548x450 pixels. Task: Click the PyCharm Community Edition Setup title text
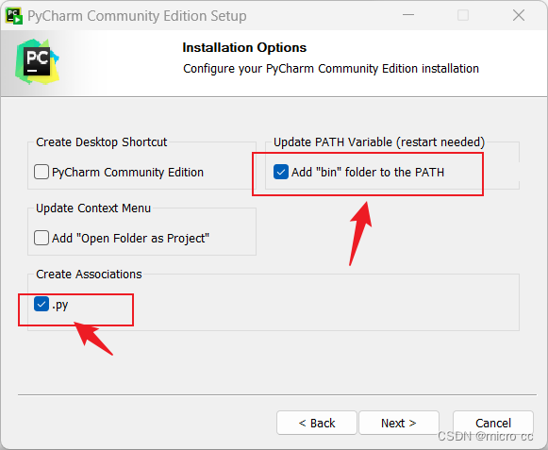pos(137,16)
